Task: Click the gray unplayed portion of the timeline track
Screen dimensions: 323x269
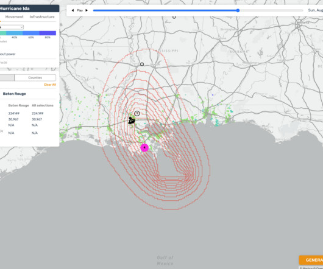Action: pyautogui.click(x=271, y=10)
